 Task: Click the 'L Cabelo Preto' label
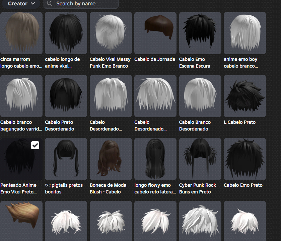[239, 122]
